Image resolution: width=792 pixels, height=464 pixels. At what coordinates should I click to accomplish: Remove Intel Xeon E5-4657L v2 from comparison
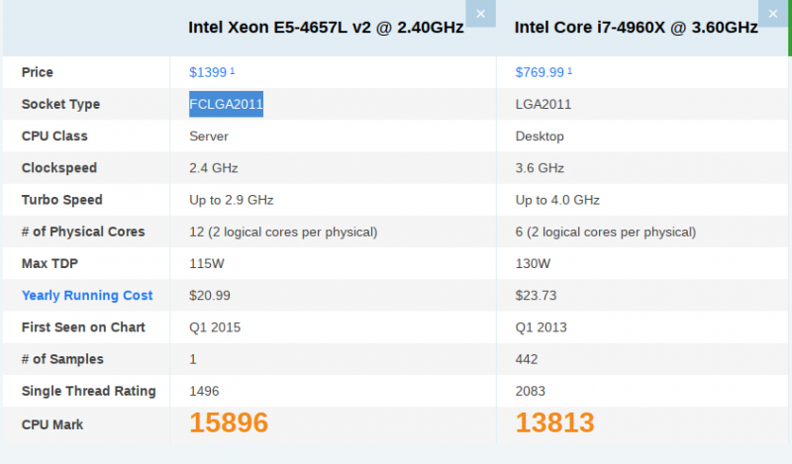click(x=480, y=14)
